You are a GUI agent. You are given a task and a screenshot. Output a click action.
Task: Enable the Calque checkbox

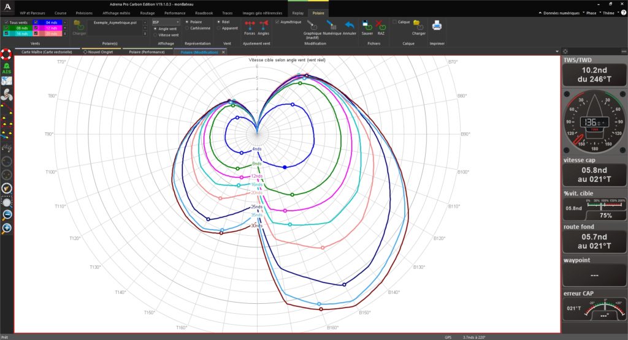pyautogui.click(x=394, y=22)
